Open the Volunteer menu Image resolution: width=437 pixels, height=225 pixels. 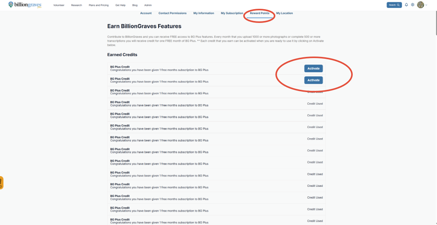pyautogui.click(x=59, y=5)
